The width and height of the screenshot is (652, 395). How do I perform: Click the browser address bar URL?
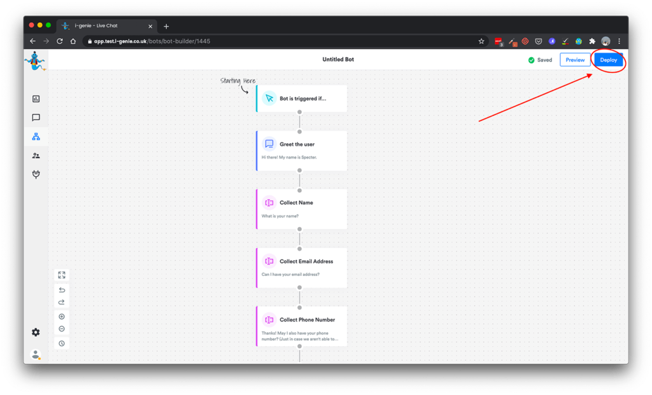pos(153,41)
